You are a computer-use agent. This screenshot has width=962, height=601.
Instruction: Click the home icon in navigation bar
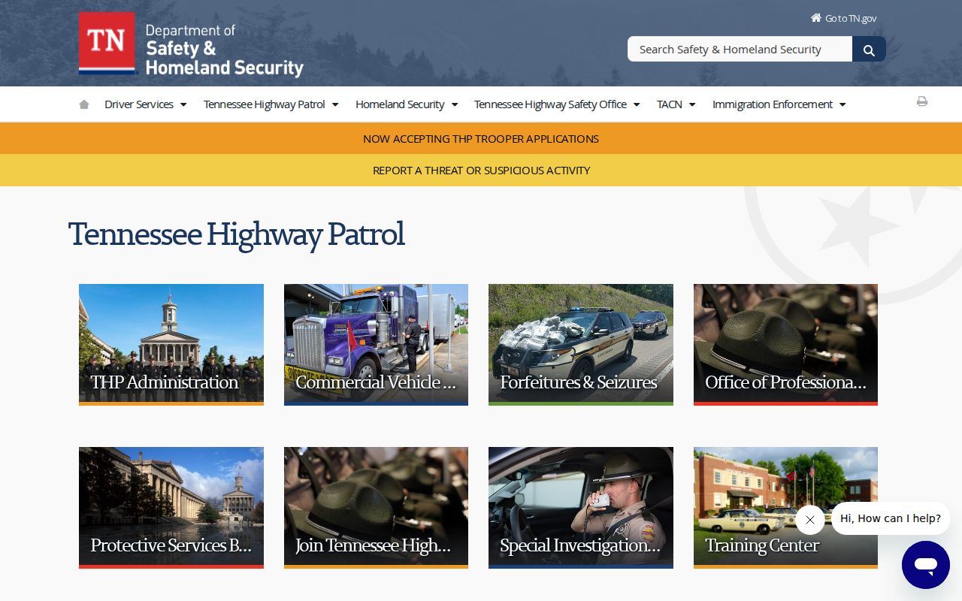point(84,104)
